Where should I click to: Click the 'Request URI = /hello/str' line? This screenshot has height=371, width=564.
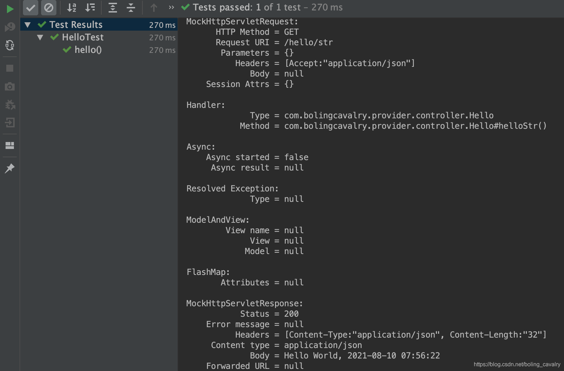pos(274,42)
